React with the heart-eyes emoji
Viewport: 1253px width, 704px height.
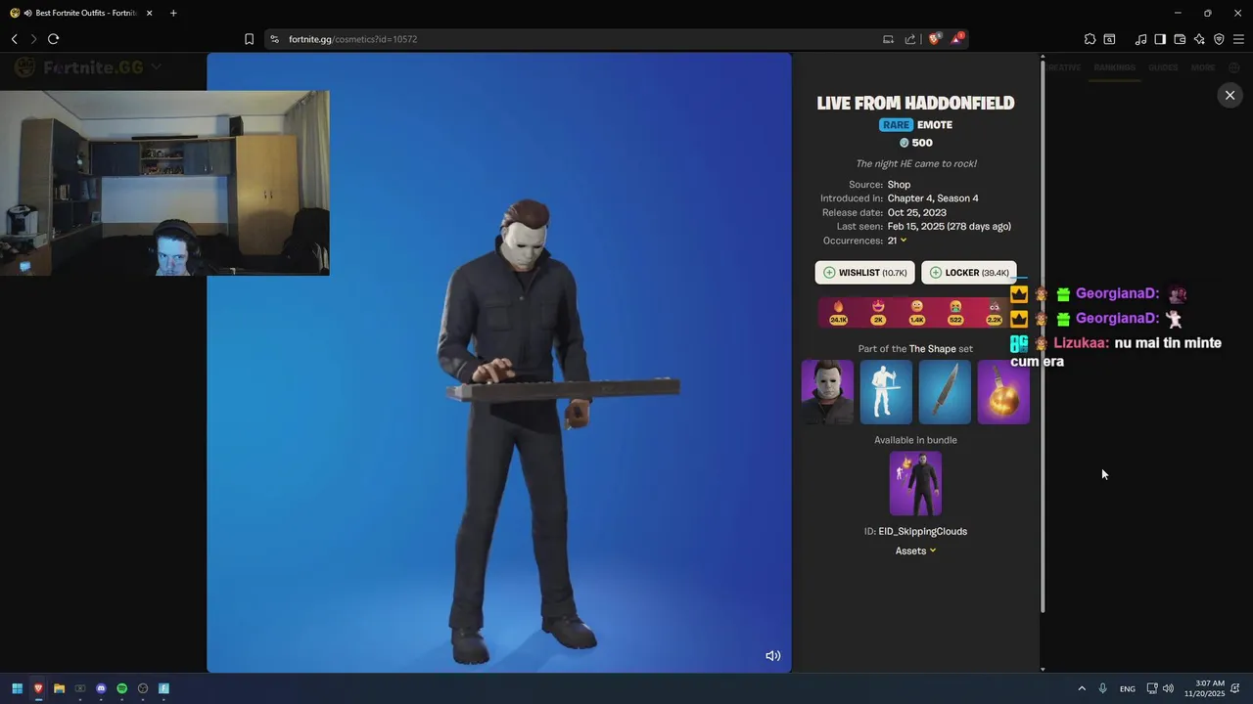pyautogui.click(x=878, y=312)
